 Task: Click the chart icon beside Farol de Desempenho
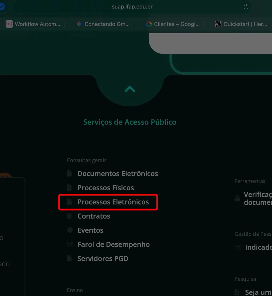tap(70, 244)
